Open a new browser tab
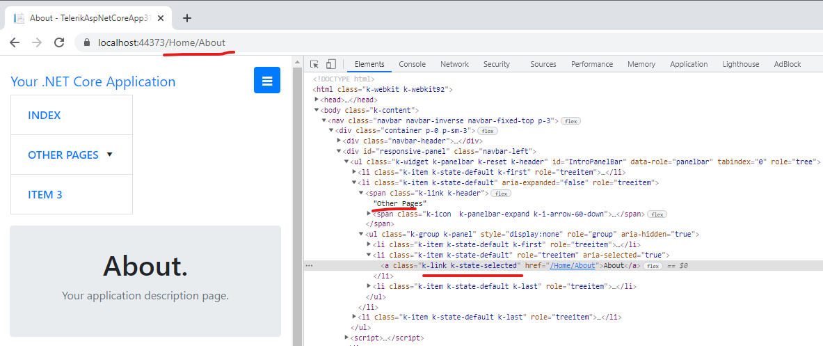Screen dimensions: 823x346 click(x=187, y=18)
